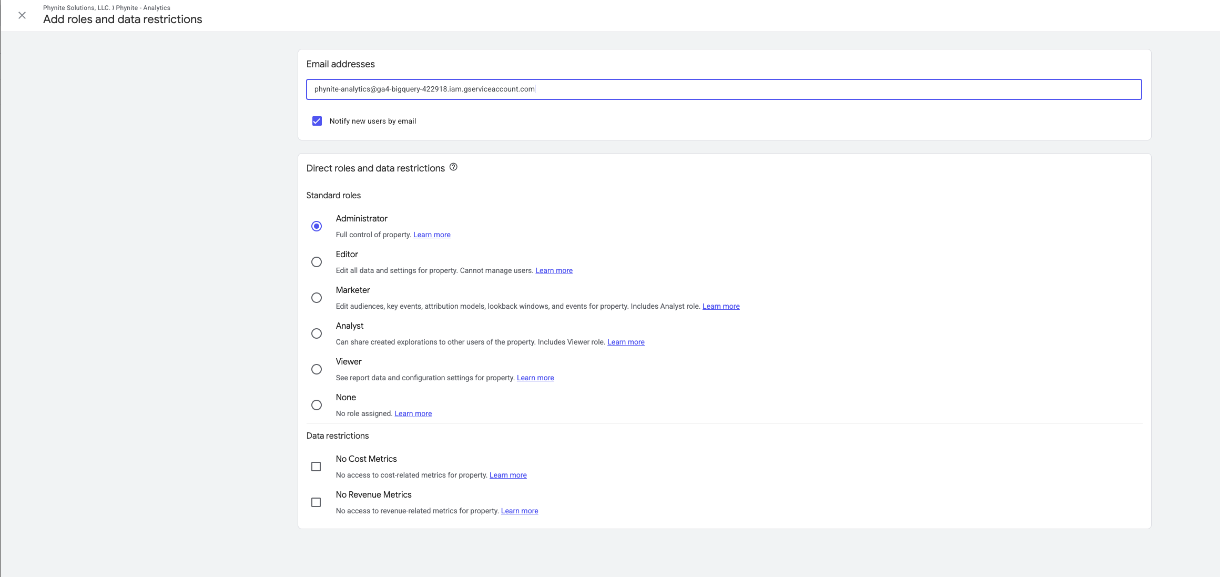Click the No Revenue Metrics label
This screenshot has height=577, width=1220.
[373, 494]
